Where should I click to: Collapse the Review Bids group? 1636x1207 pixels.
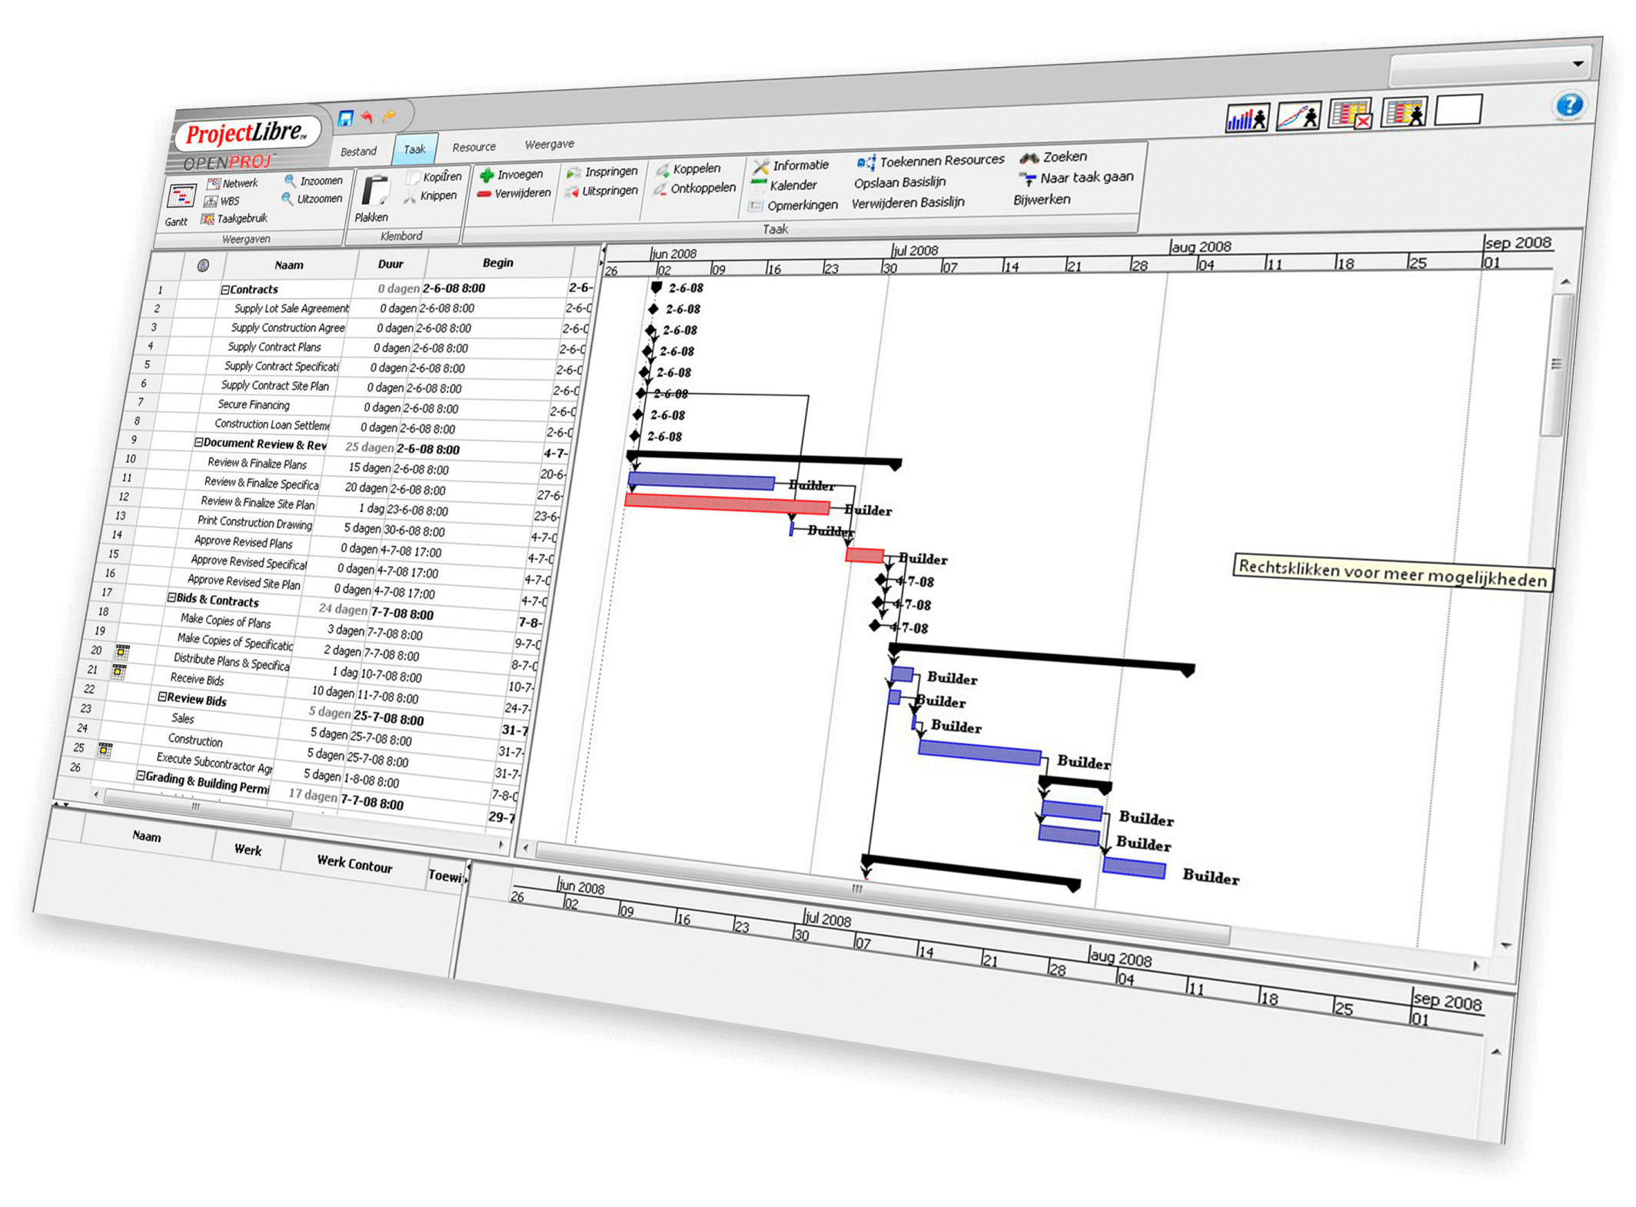click(162, 697)
